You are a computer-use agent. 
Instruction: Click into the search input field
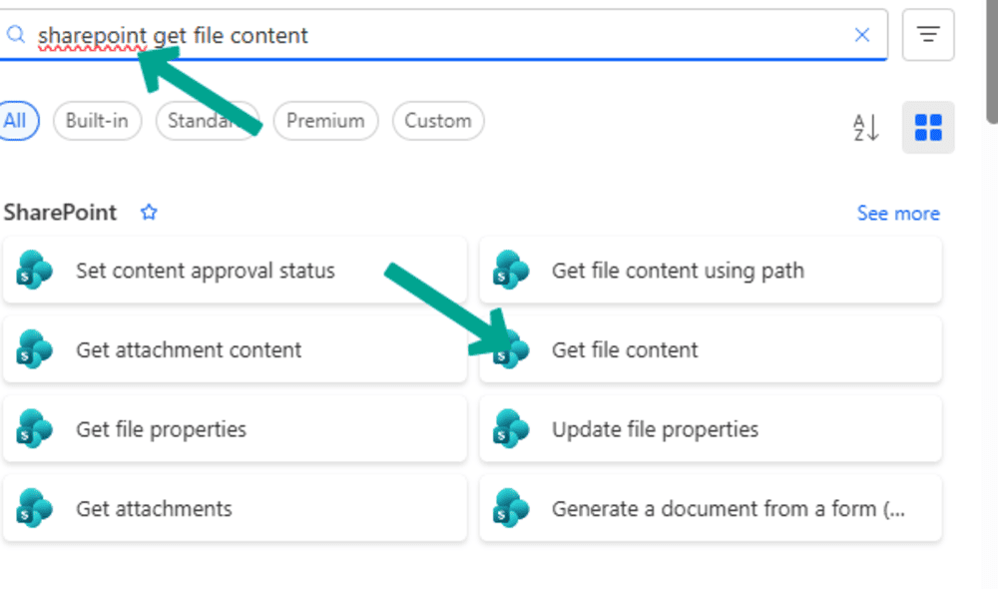[x=442, y=35]
